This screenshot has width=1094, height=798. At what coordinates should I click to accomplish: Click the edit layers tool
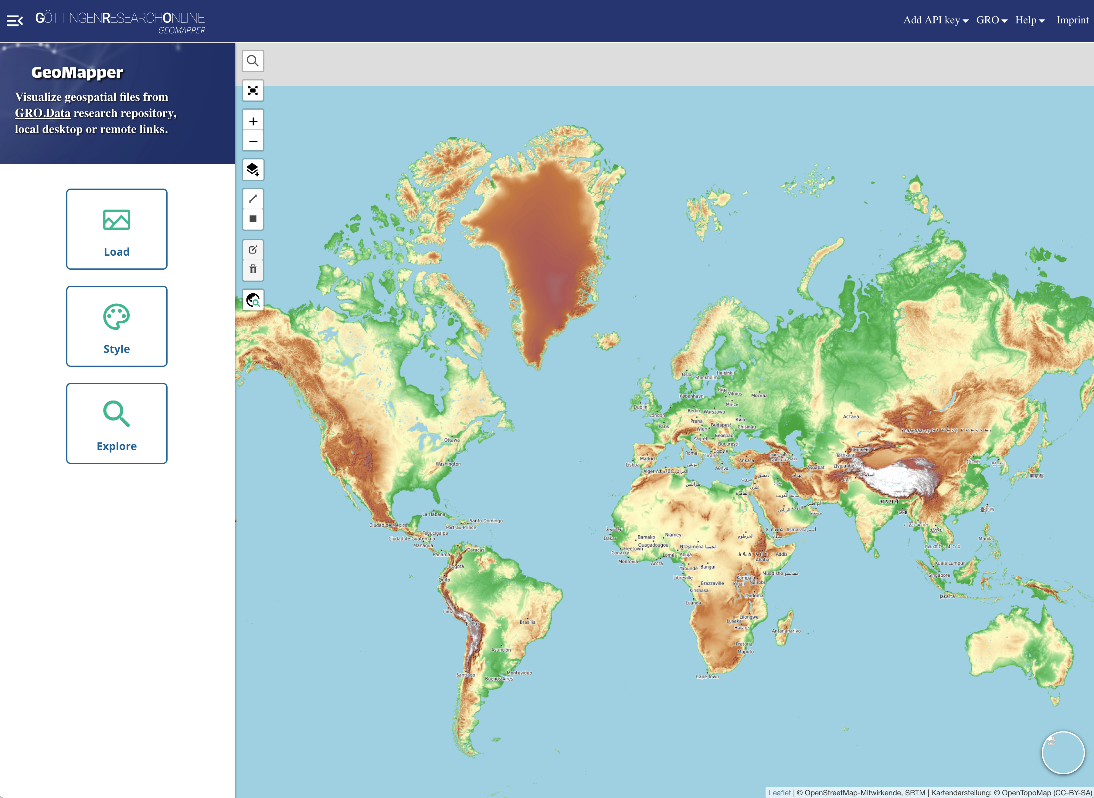(253, 250)
